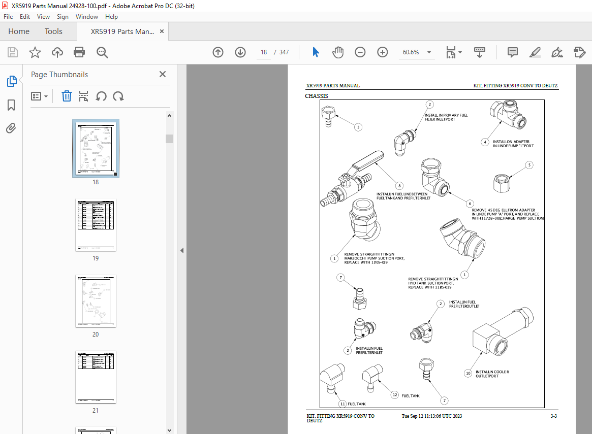Open the Page Thumbnails panel icon
The image size is (592, 434).
11,81
